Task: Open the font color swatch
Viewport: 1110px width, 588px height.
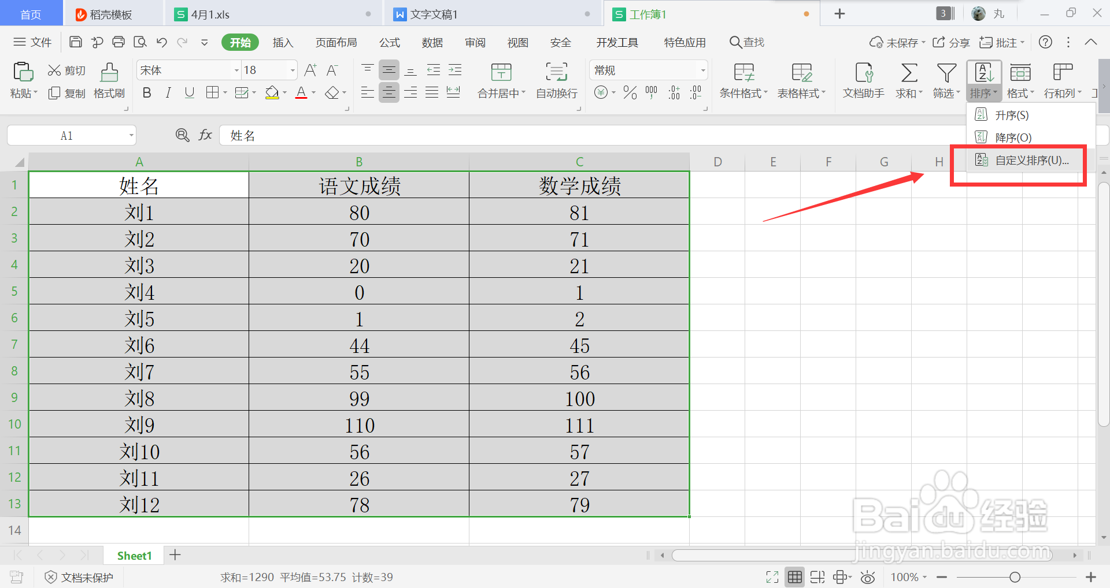Action: tap(301, 92)
